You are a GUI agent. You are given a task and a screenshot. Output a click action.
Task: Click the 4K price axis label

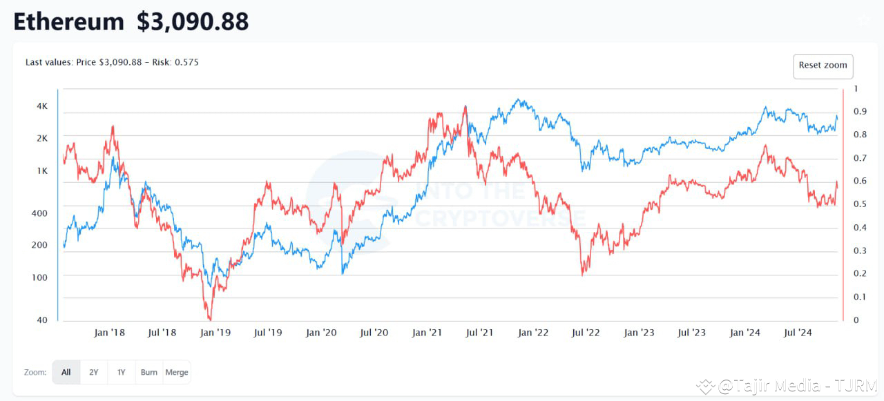click(x=41, y=106)
